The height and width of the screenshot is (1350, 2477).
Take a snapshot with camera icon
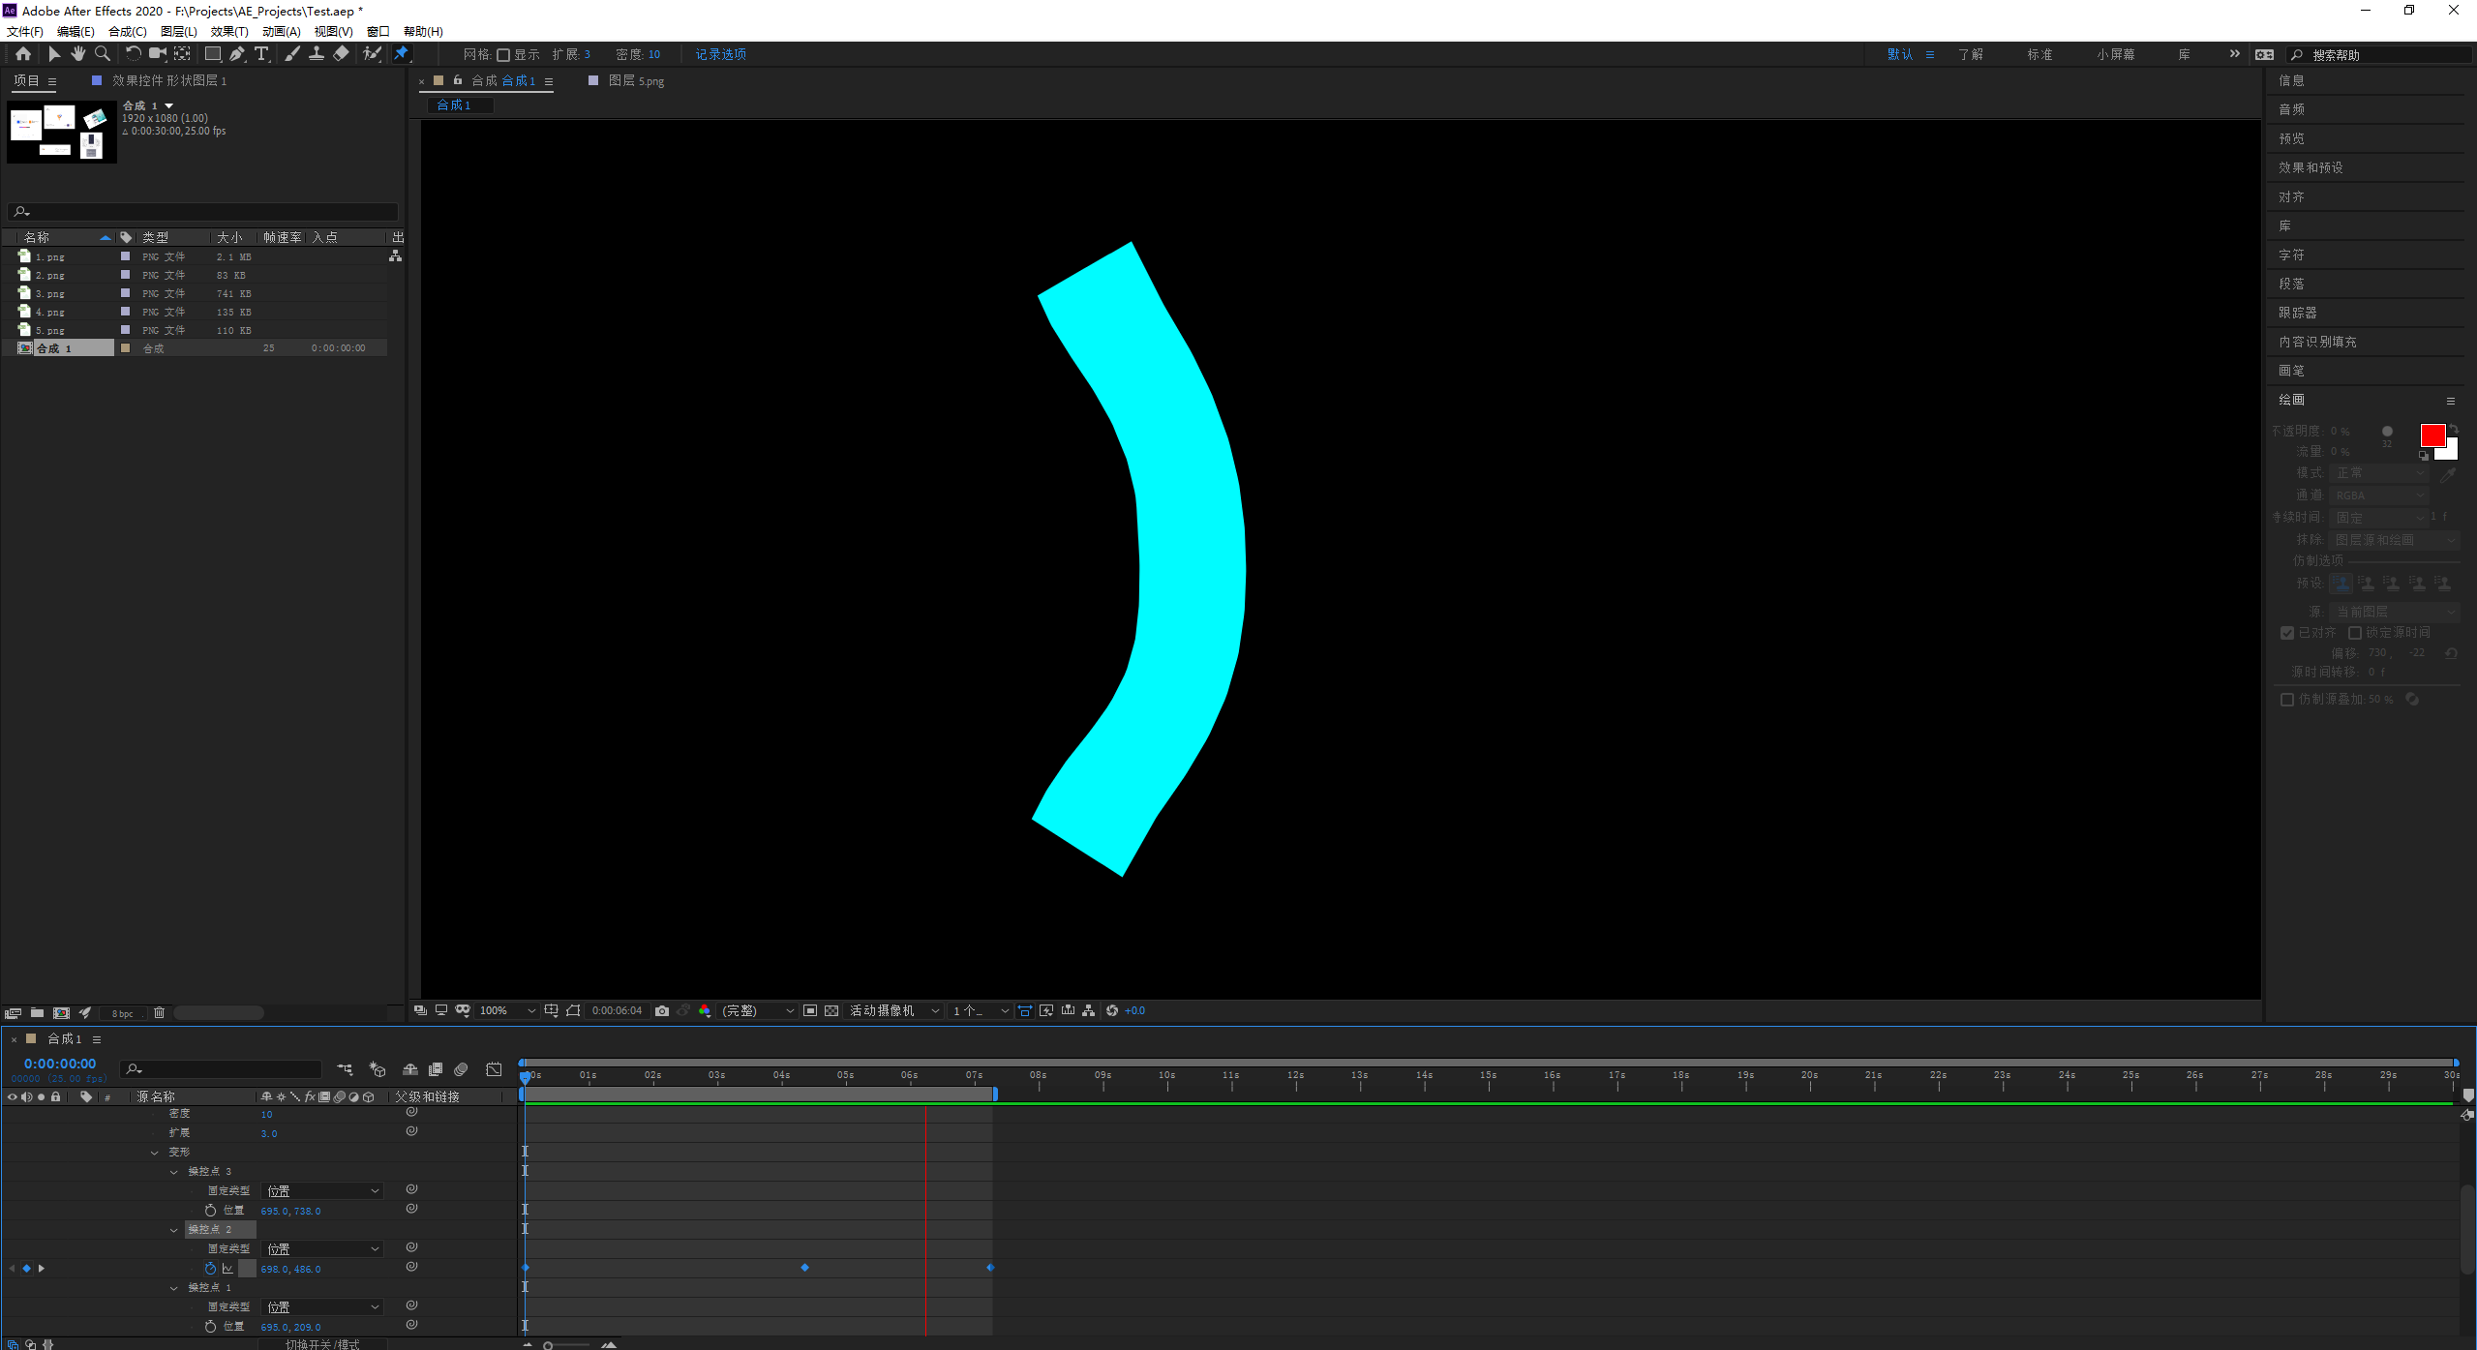pos(662,1010)
